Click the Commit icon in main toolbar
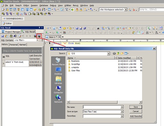Screen dimensions: 164x126 pyautogui.click(x=77, y=10)
